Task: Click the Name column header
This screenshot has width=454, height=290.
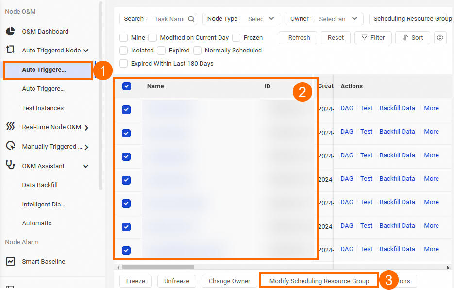Action: coord(155,86)
